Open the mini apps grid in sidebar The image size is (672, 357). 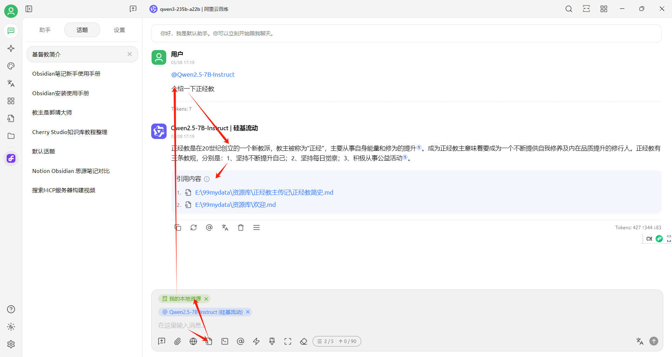(11, 101)
